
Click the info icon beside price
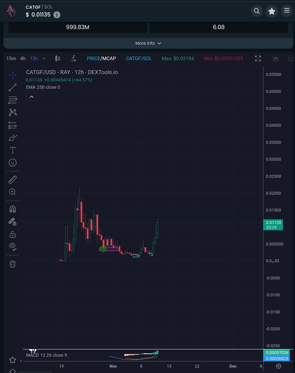click(x=57, y=15)
